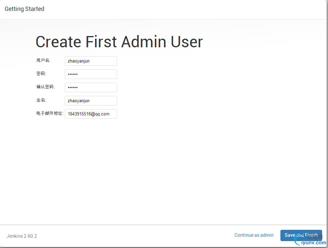Click the Getting Started title text
The image size is (328, 248).
pyautogui.click(x=24, y=9)
